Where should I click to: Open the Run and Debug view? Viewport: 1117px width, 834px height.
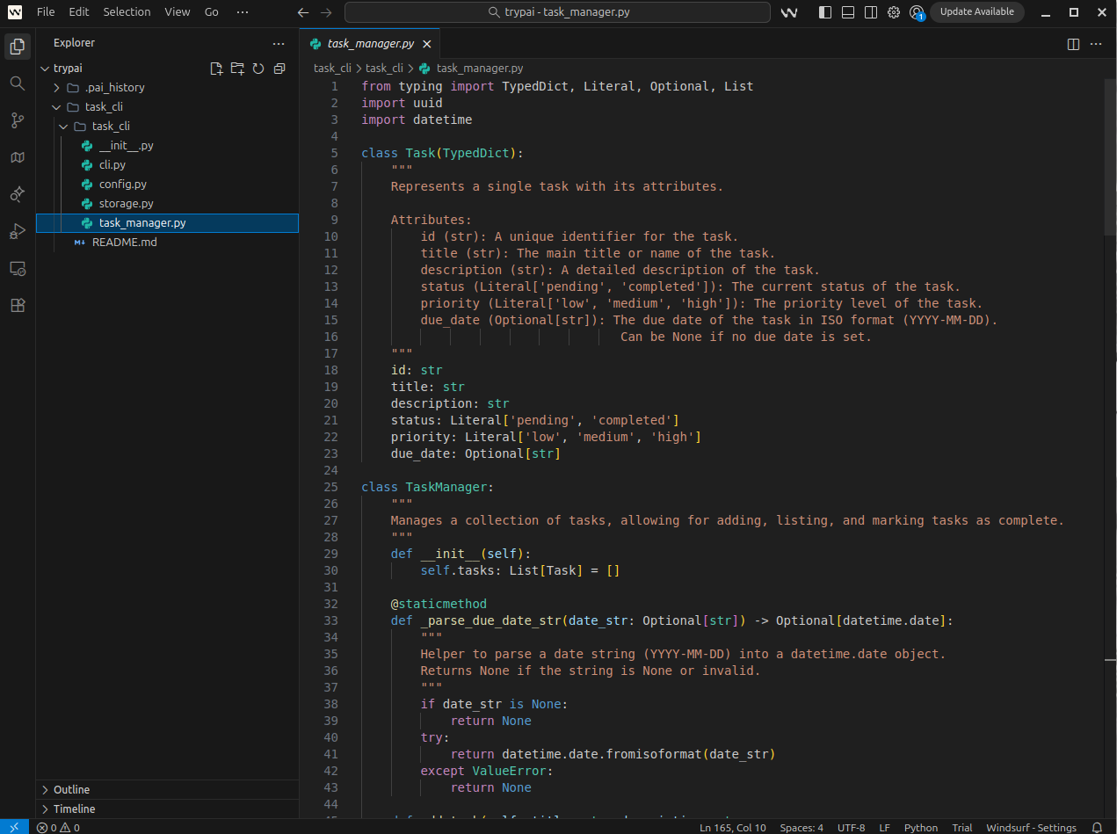(x=17, y=231)
